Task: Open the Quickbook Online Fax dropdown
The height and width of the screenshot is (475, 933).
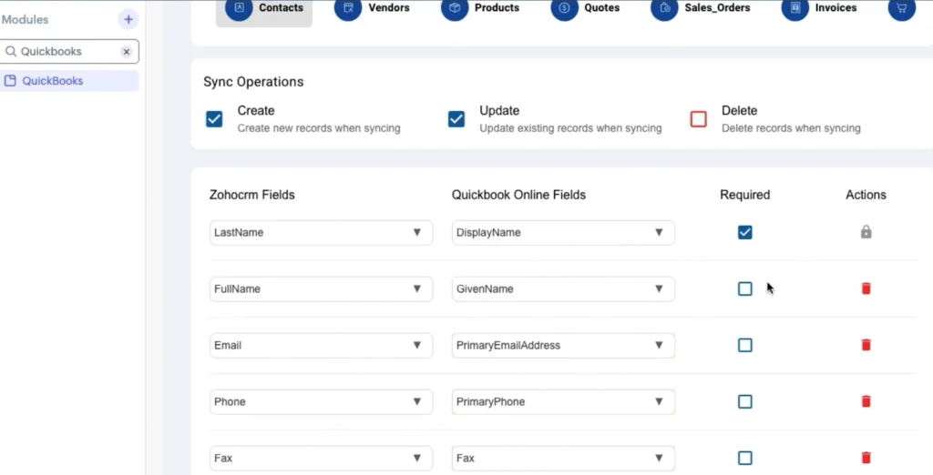Action: [563, 459]
